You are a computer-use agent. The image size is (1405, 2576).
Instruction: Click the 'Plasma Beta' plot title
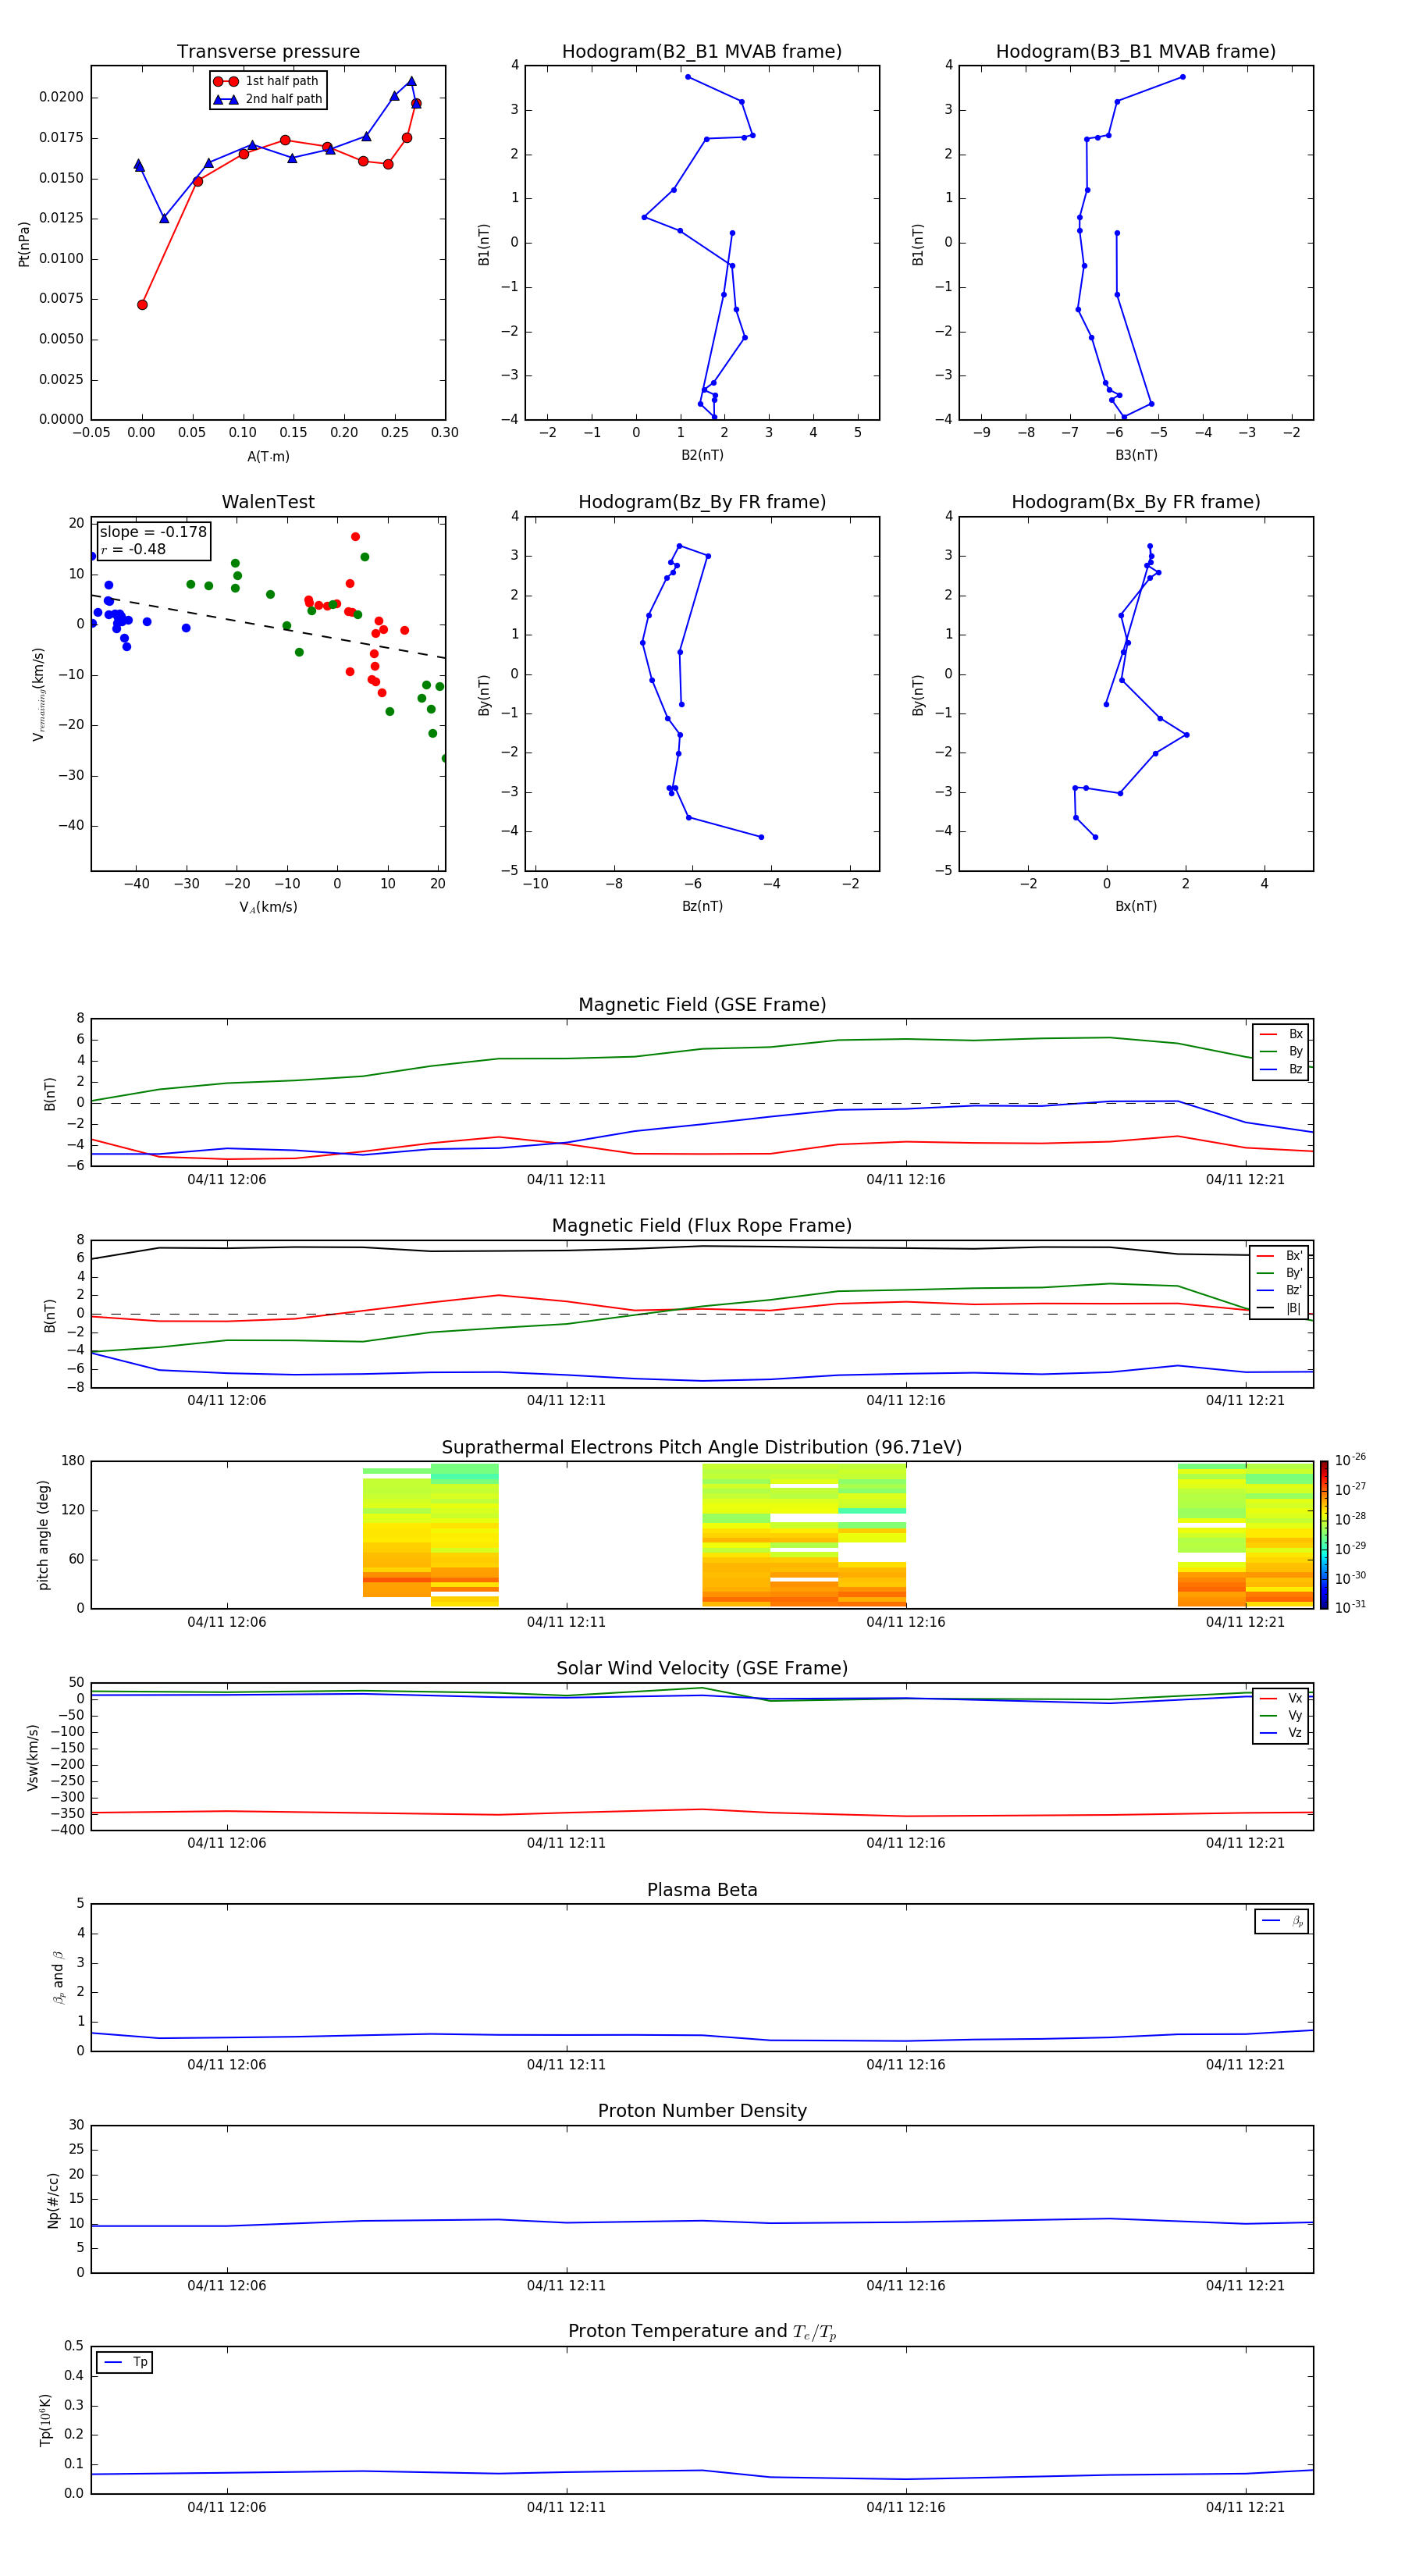coord(702,1890)
